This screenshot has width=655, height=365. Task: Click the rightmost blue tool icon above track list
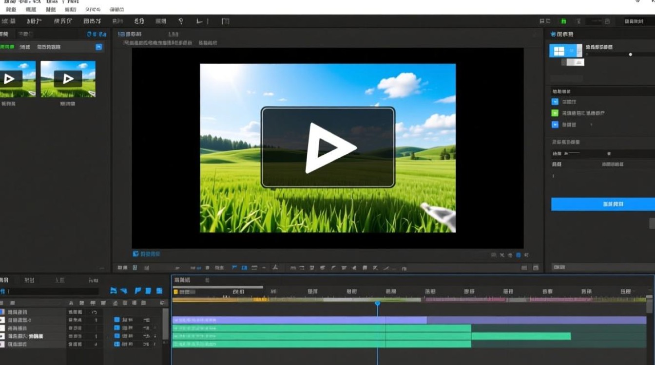coord(159,291)
